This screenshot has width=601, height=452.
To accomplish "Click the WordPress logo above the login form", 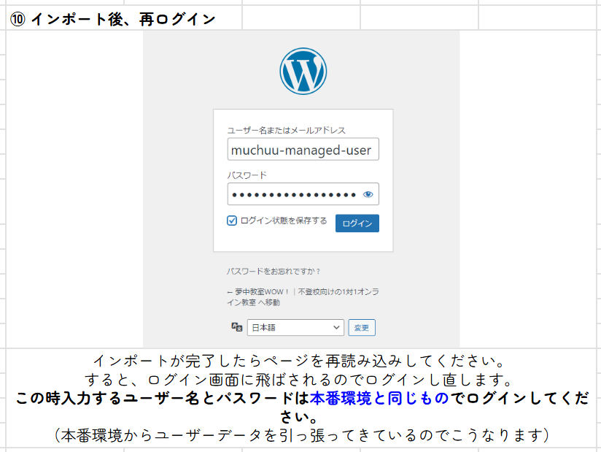I will pyautogui.click(x=303, y=69).
